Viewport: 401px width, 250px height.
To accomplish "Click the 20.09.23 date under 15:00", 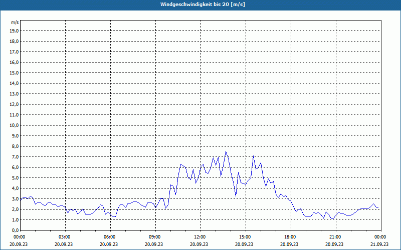I will click(244, 244).
